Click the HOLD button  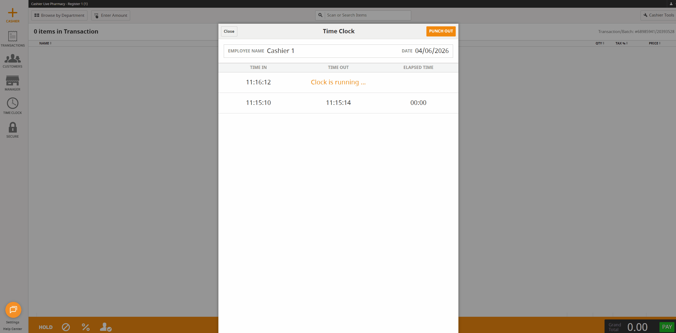(46, 327)
